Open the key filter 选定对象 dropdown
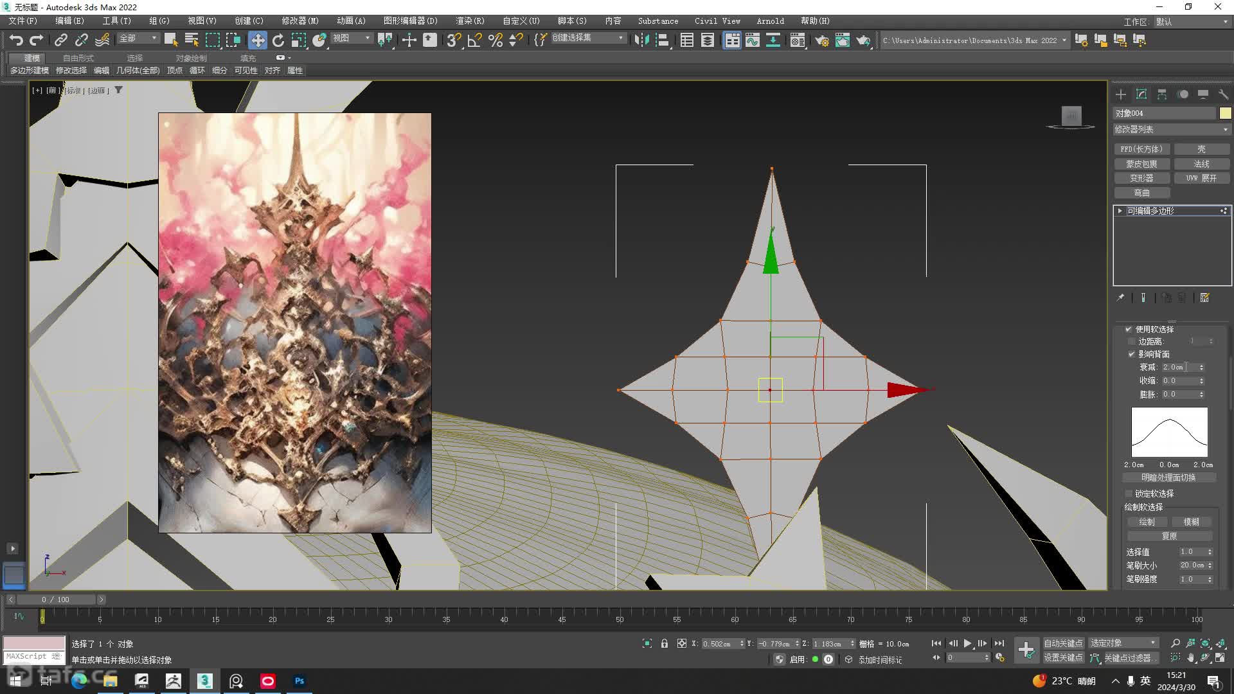The height and width of the screenshot is (694, 1234). tap(1123, 643)
